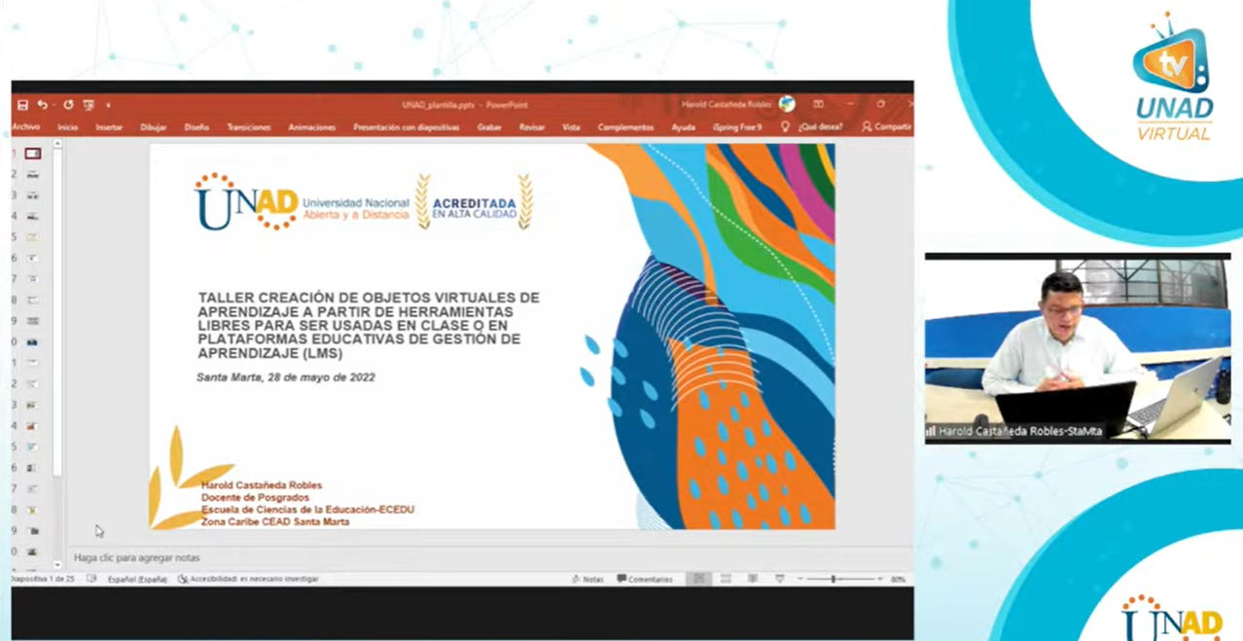
Task: Open the Archivo tab
Action: (26, 127)
